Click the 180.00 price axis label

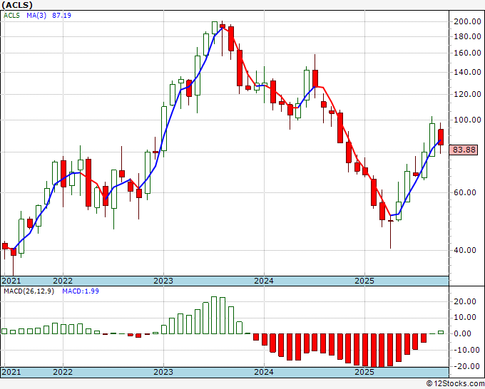tap(467, 37)
